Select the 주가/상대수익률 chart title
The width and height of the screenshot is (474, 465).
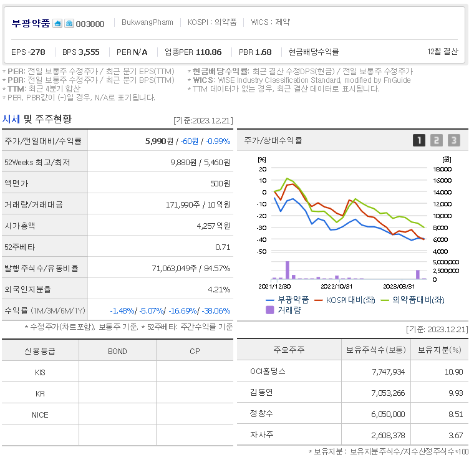click(x=273, y=140)
